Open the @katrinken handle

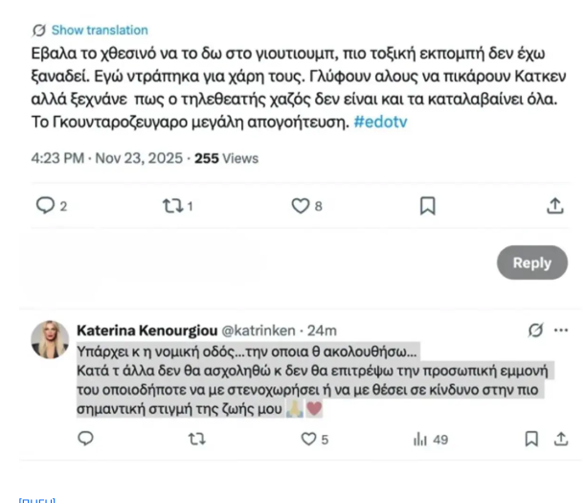(x=257, y=330)
